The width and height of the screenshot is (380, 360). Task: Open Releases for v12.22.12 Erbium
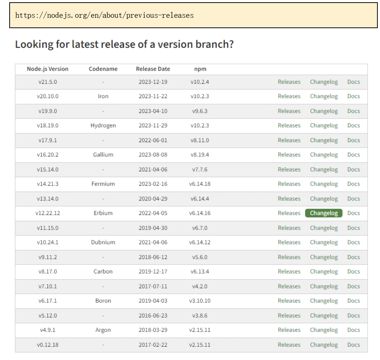pyautogui.click(x=289, y=213)
